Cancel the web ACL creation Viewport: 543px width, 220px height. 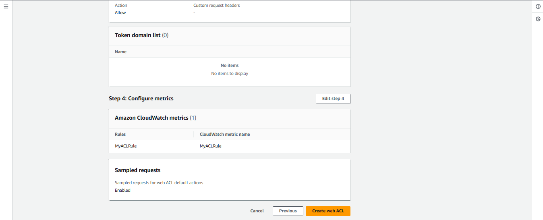[257, 211]
